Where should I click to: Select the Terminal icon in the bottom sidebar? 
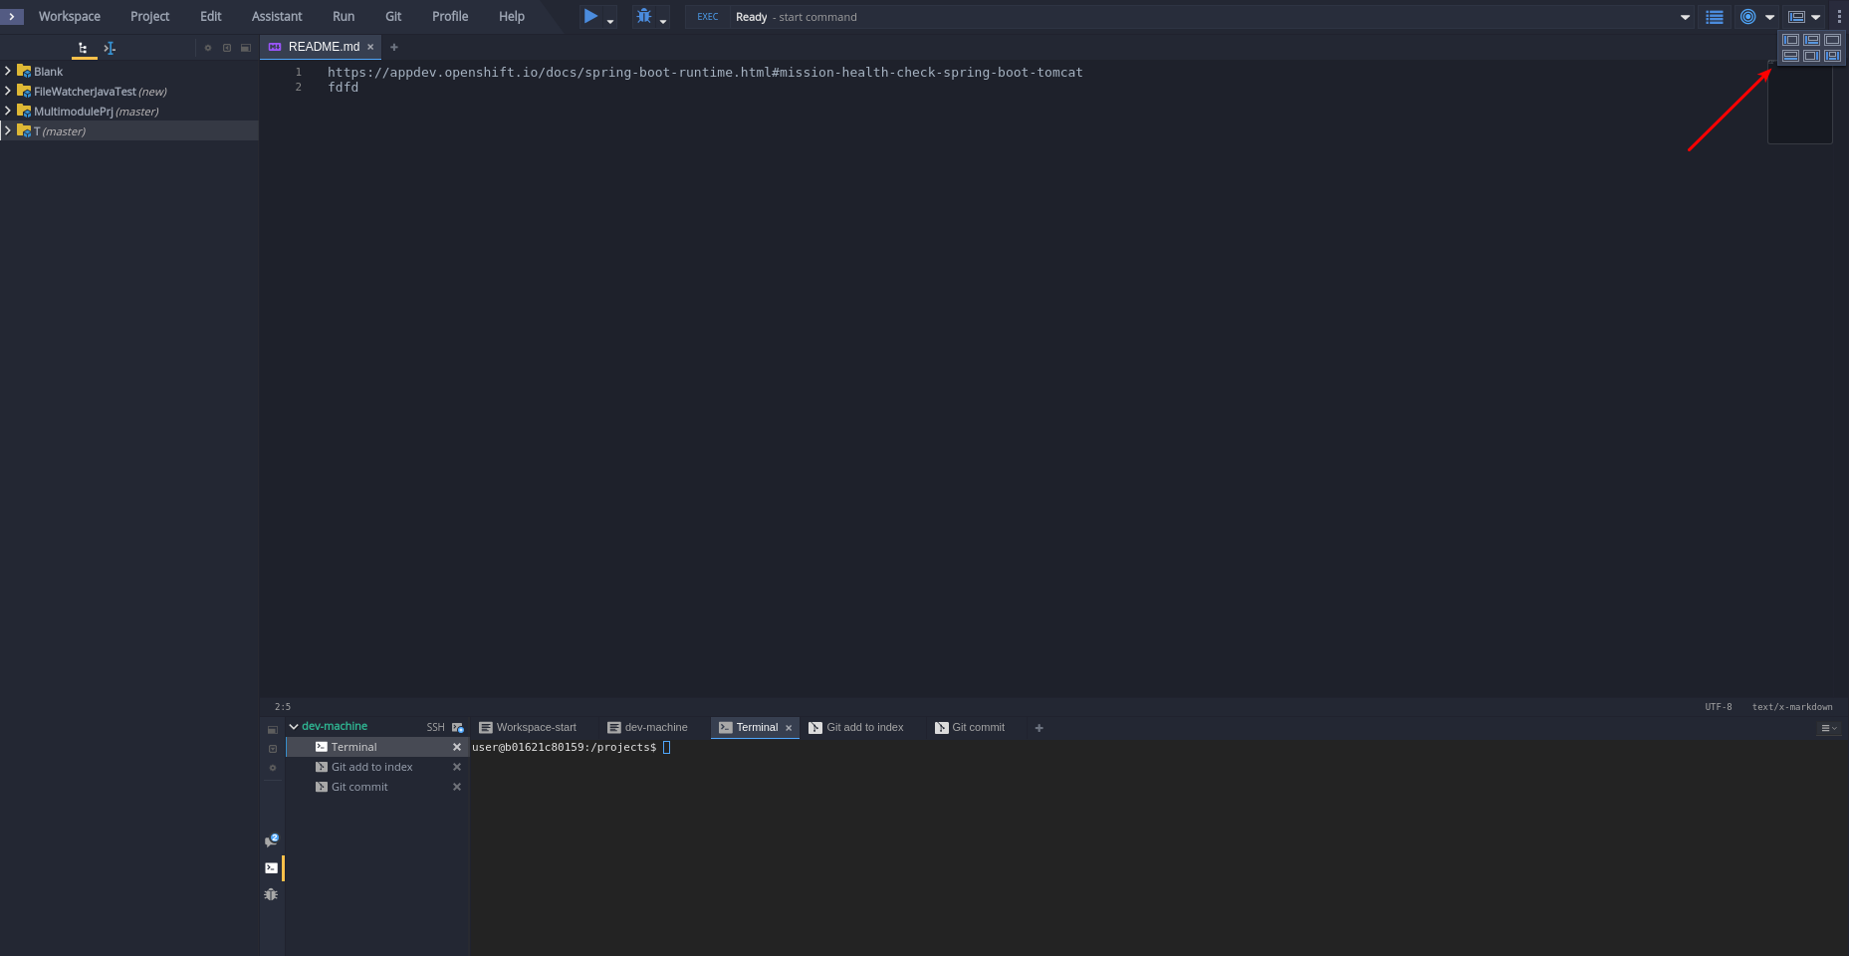point(271,867)
